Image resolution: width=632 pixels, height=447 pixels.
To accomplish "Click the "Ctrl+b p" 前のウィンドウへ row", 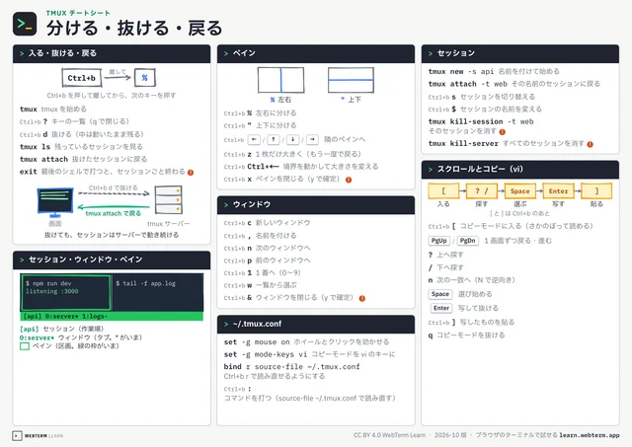I will pos(268,261).
